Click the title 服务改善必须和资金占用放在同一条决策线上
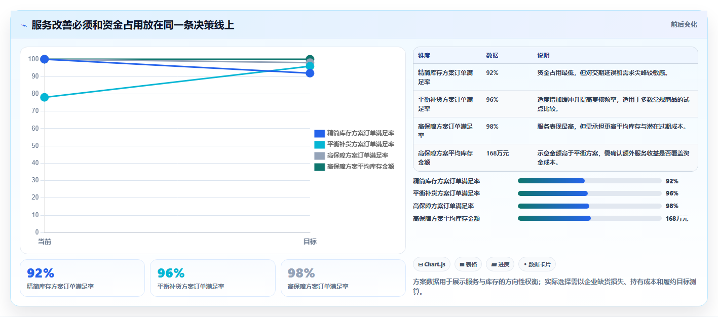718x317 pixels. click(x=133, y=25)
